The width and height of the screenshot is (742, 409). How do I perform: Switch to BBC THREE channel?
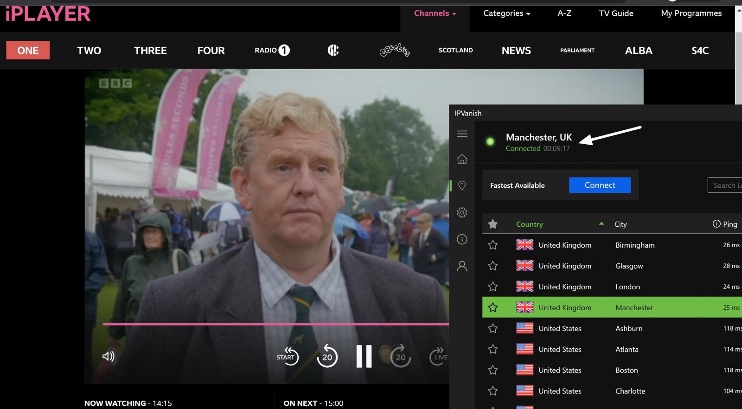(x=150, y=50)
